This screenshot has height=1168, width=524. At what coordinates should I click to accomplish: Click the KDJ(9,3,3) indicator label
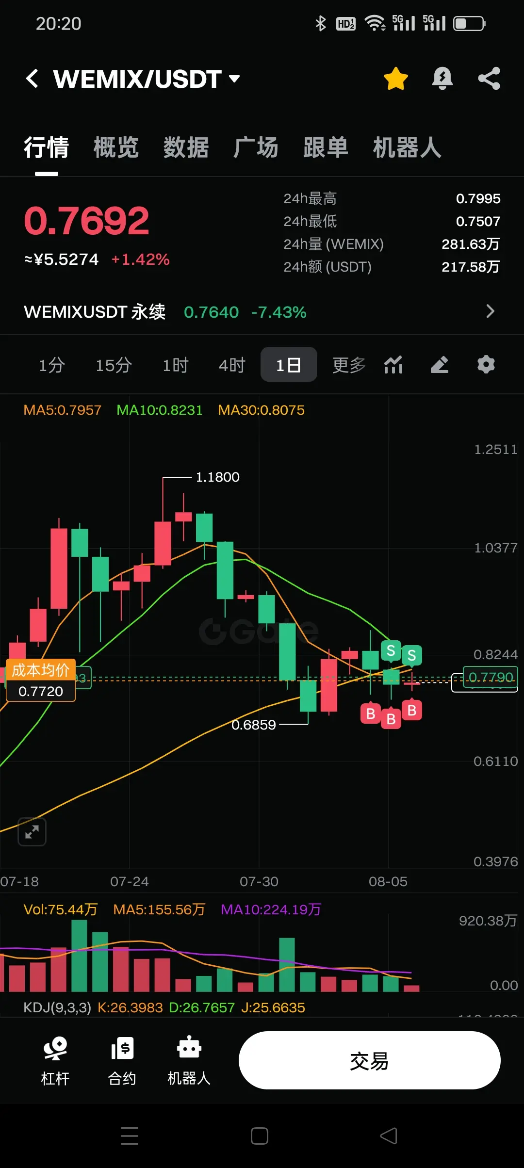coord(57,1007)
